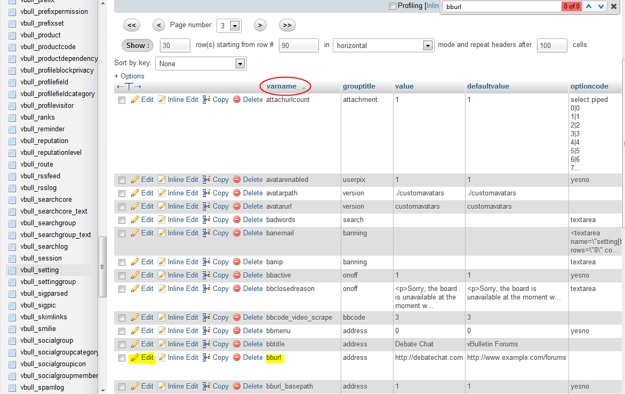Image resolution: width=625 pixels, height=394 pixels.
Task: Click the sidebar vertical scrollbar thumb
Action: pyautogui.click(x=102, y=266)
